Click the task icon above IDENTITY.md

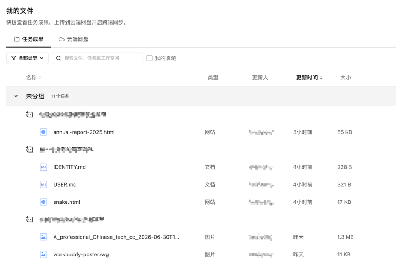click(x=30, y=150)
